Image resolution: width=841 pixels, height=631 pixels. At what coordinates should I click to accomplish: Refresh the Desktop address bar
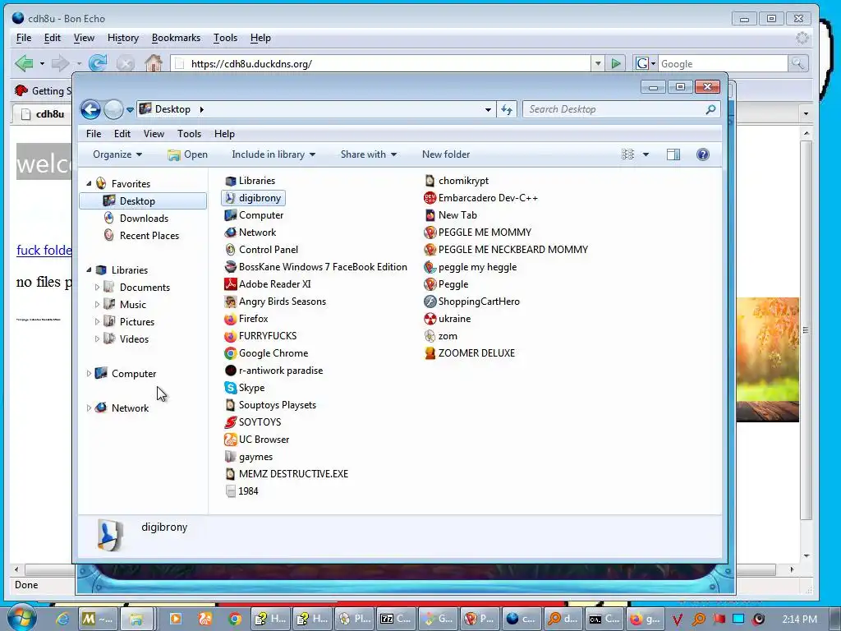pos(507,109)
